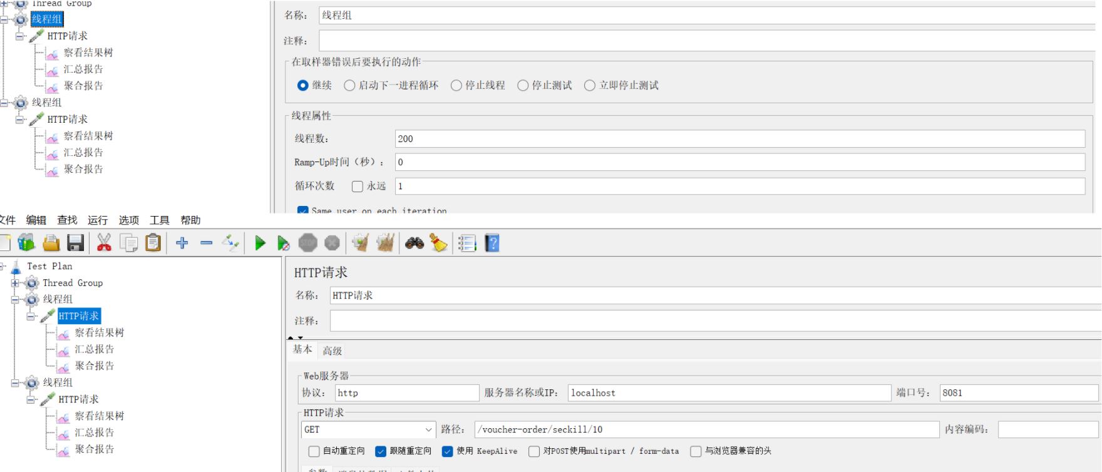Reset search with yellow broom icon

(439, 243)
